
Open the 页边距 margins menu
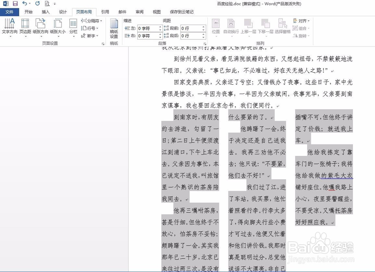click(25, 27)
